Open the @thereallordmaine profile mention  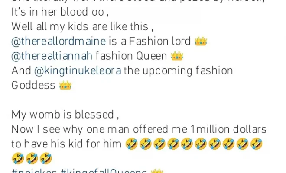[x=58, y=41]
